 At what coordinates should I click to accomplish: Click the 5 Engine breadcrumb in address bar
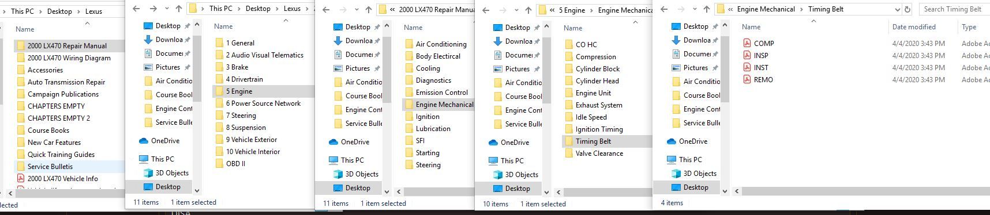tap(572, 10)
